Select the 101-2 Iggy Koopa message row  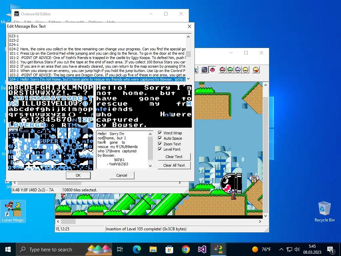(97, 58)
